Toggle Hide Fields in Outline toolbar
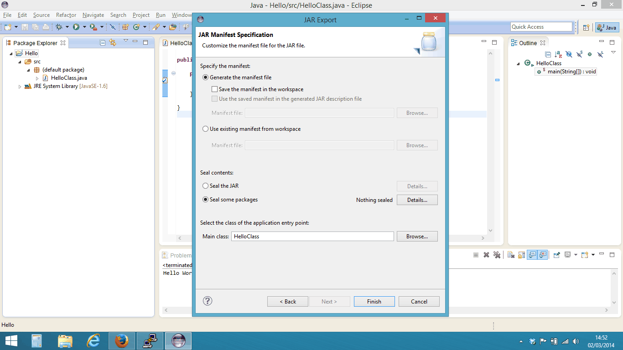 pyautogui.click(x=569, y=54)
